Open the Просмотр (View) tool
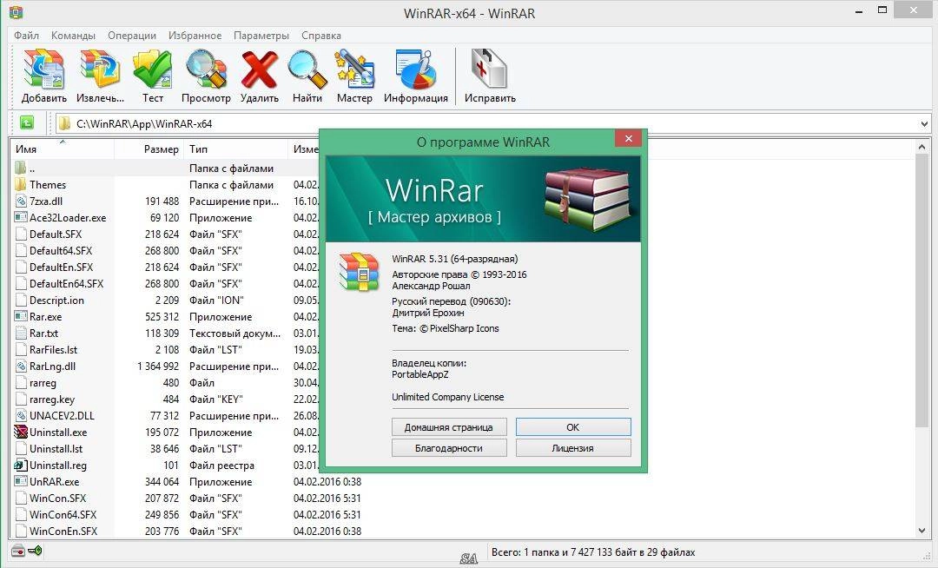Image resolution: width=938 pixels, height=568 pixels. pos(206,69)
